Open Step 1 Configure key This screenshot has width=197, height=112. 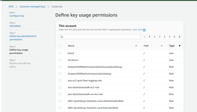pyautogui.click(x=17, y=16)
